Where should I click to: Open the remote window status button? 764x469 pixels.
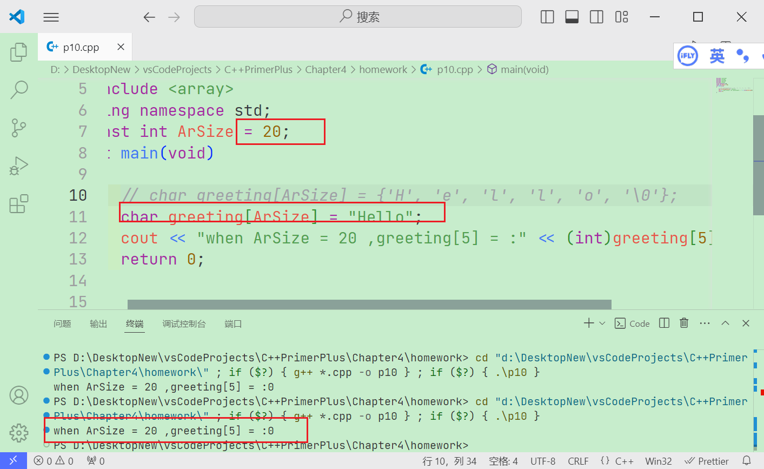pyautogui.click(x=13, y=461)
